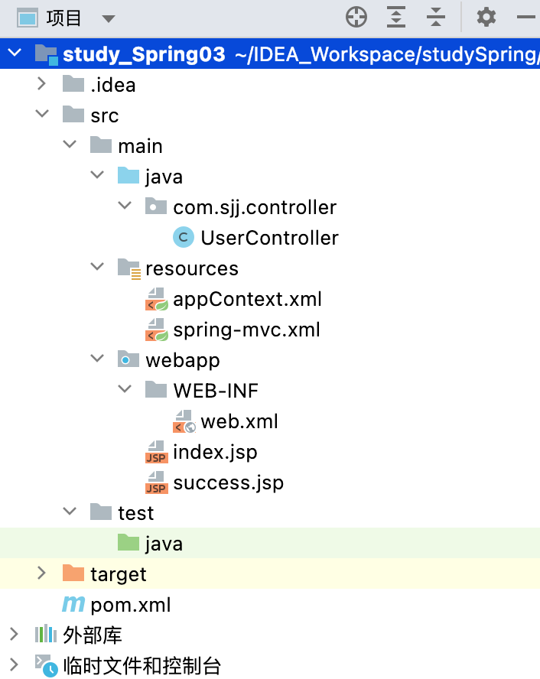
Task: Select spring-mvc.xml in the tree
Action: (246, 330)
